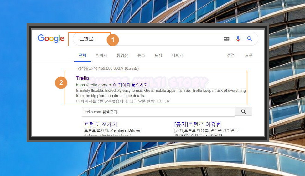The width and height of the screenshot is (305, 176).
Task: Open the Trello result title link
Action: (x=82, y=78)
